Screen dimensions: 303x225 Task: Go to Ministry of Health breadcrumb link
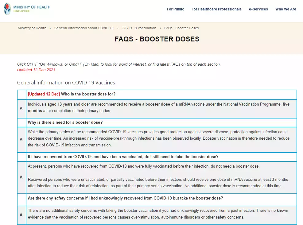coord(32,28)
